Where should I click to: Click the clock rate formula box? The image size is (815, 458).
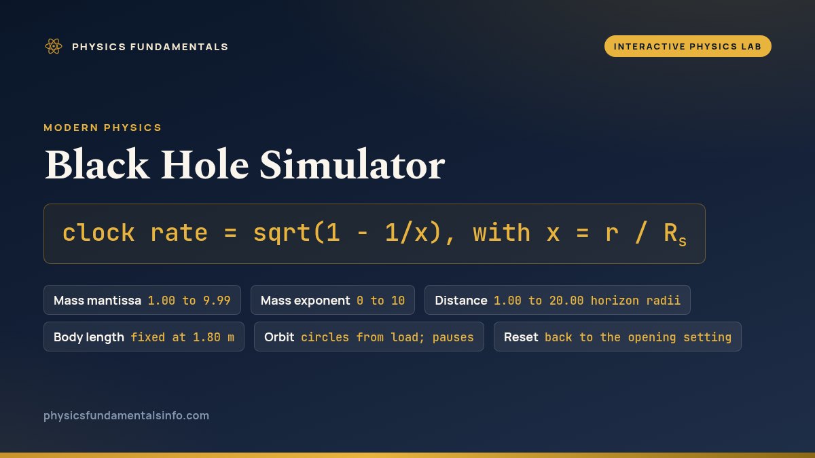click(x=374, y=233)
